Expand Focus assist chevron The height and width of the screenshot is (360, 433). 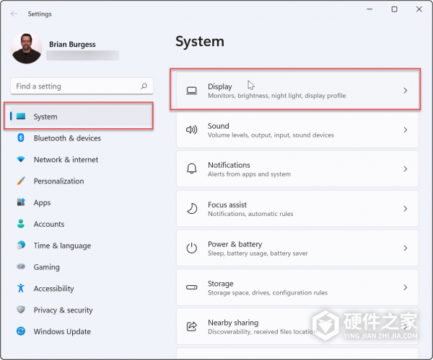[405, 209]
